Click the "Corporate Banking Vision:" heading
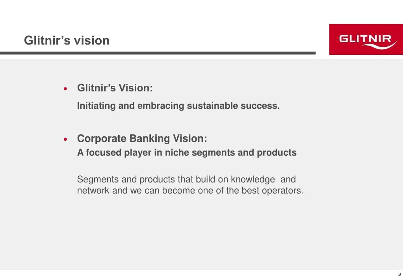Viewport: 403px width, 279px height. (142, 138)
